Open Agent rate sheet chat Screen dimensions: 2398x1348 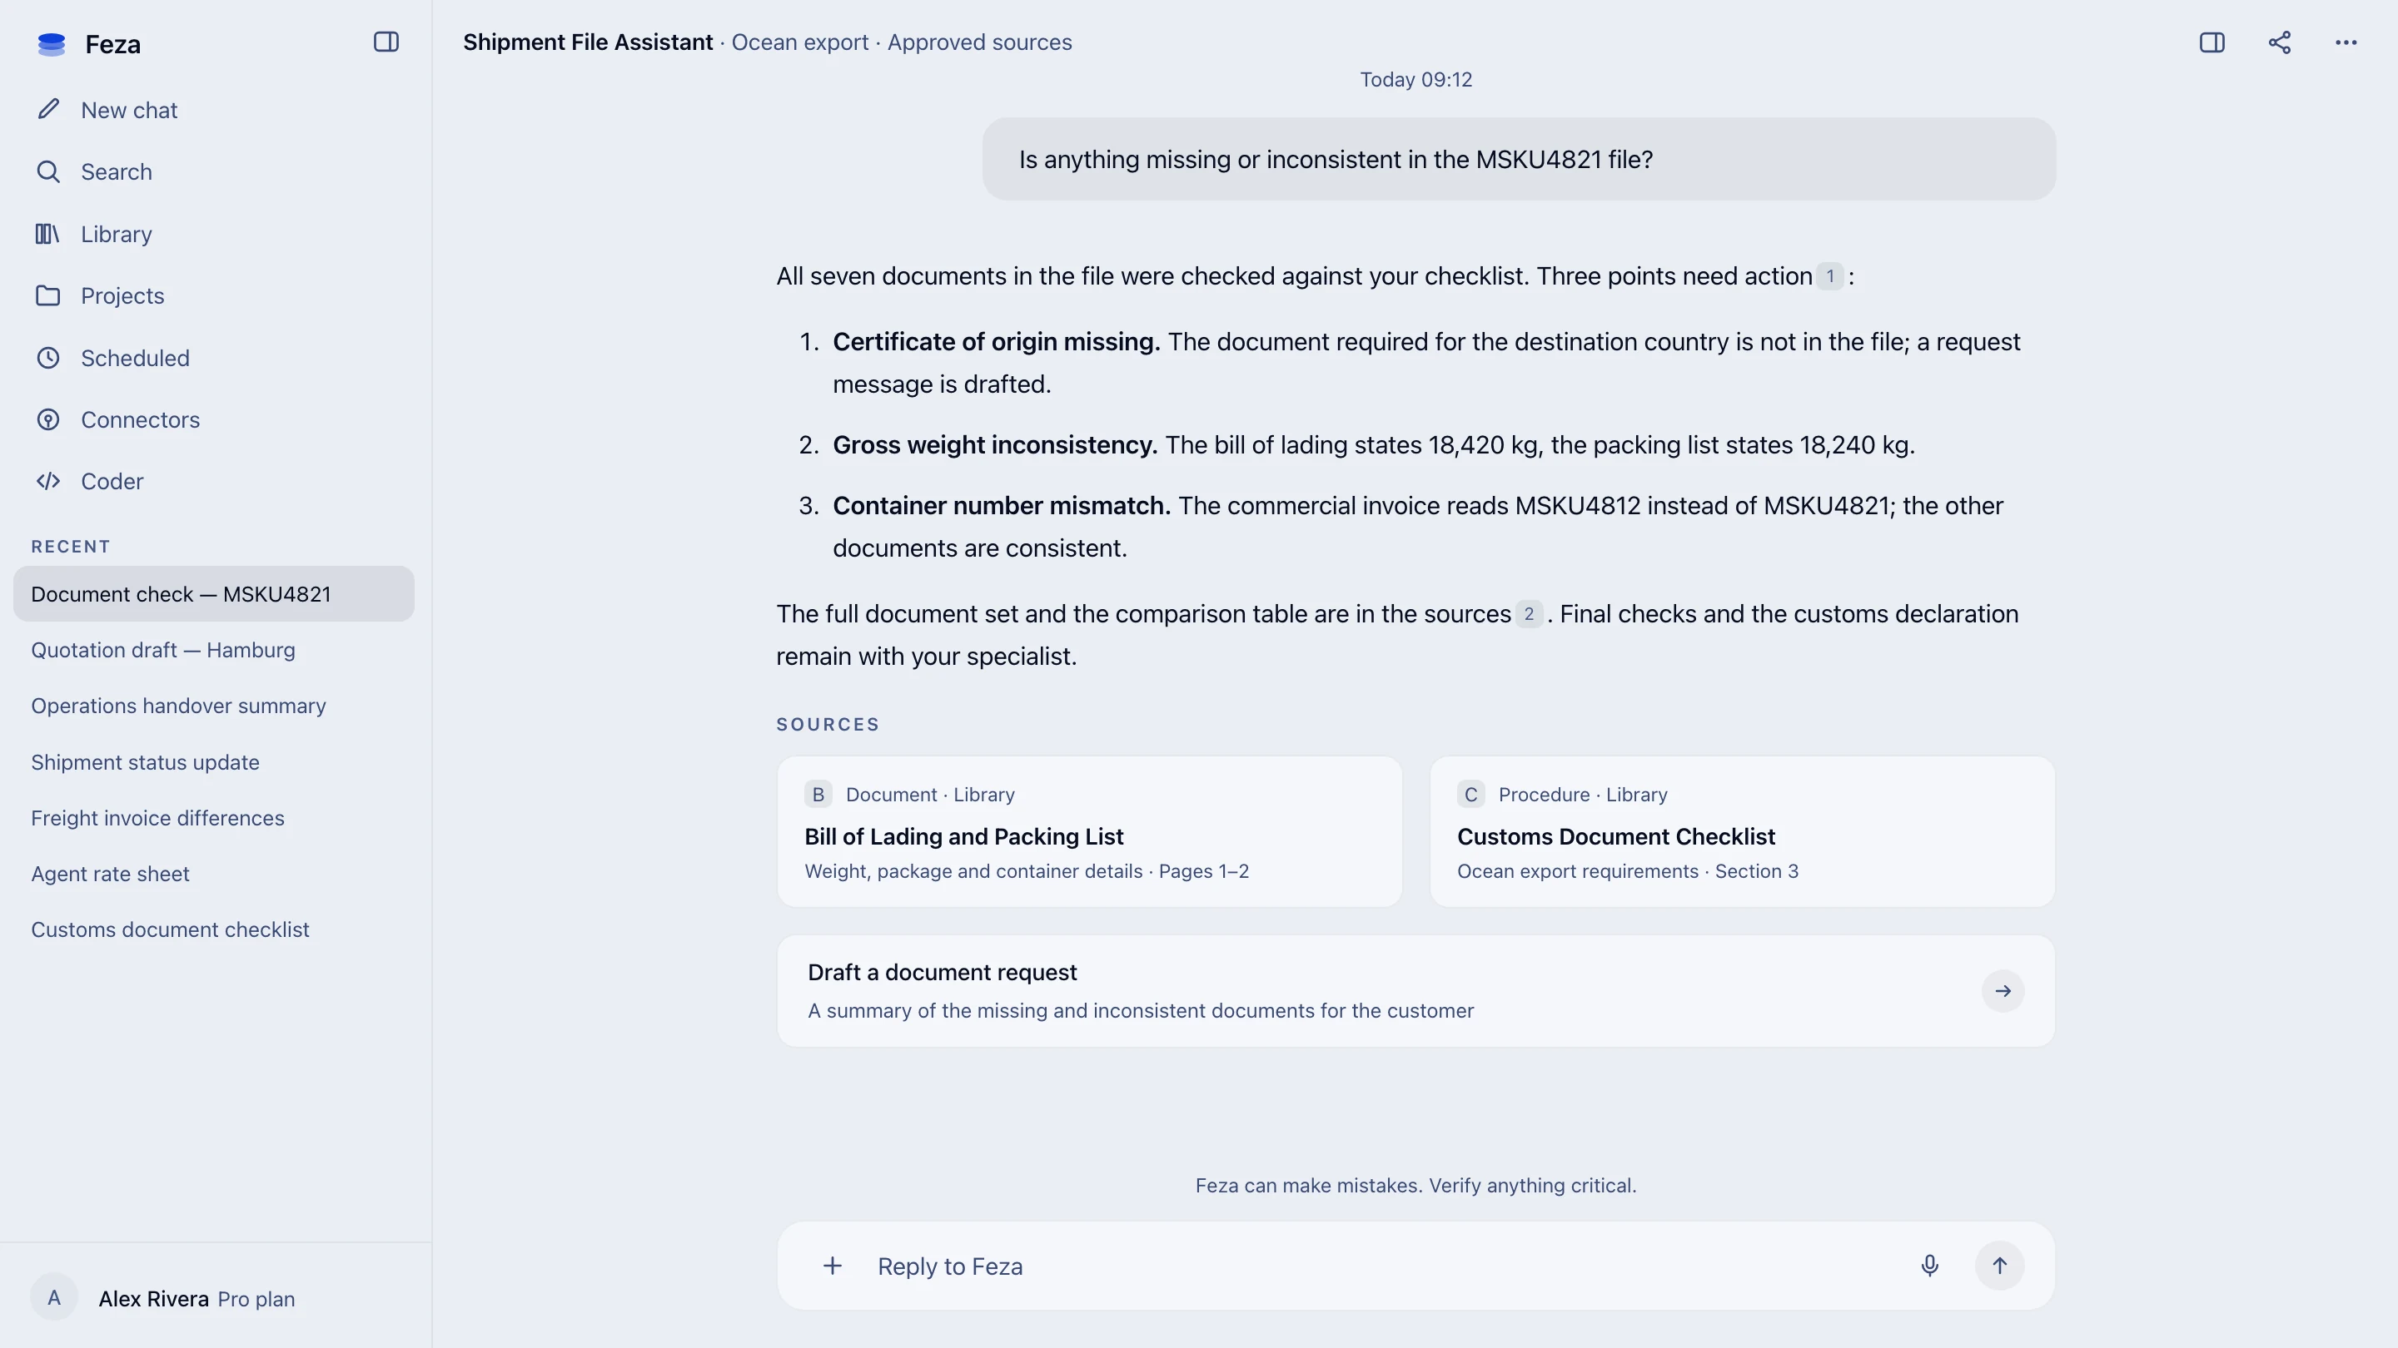[213, 874]
